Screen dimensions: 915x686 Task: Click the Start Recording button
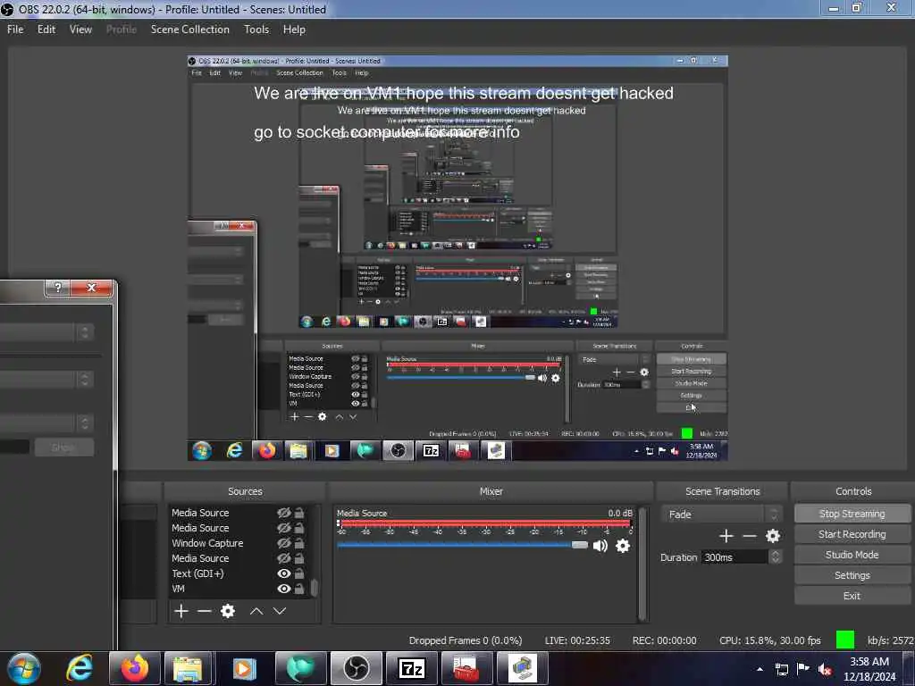coord(852,534)
